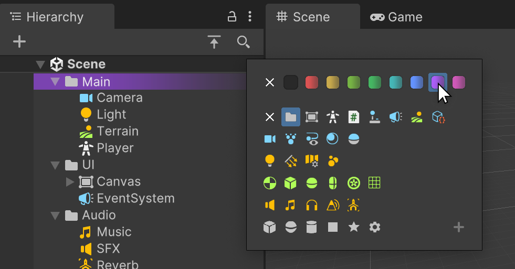
Task: Pick the yellow reverb zone icon in the picker
Action: [x=353, y=205]
